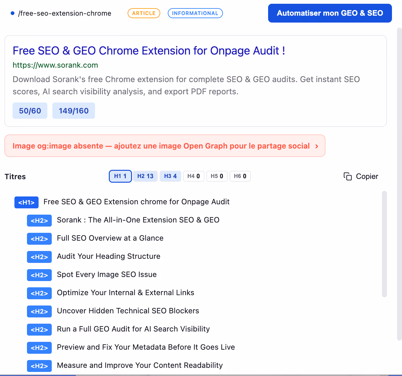Click Automatiser mon GEO & SEO button
The width and height of the screenshot is (402, 376).
coord(330,13)
